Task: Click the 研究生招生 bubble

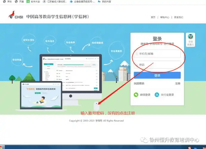Action: (x=29, y=40)
